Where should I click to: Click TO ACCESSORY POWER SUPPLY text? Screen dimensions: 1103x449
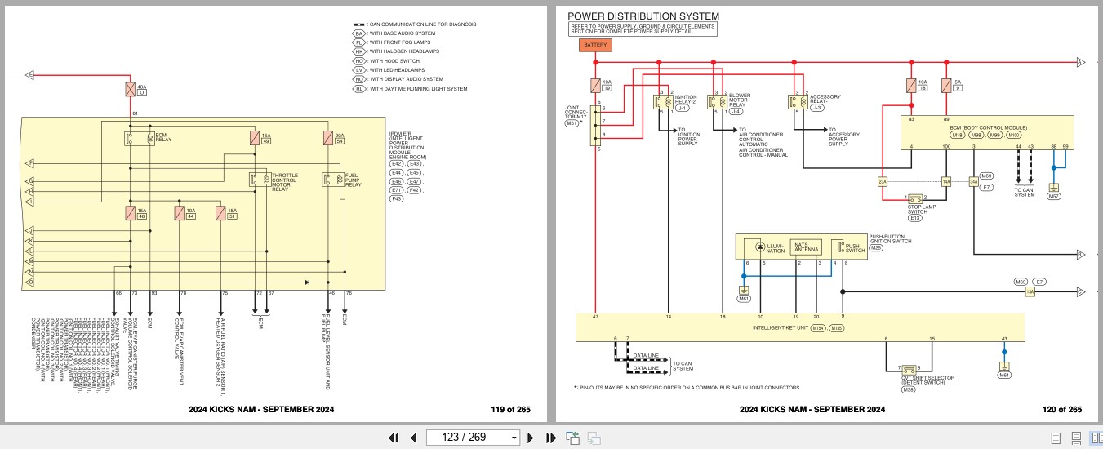844,136
